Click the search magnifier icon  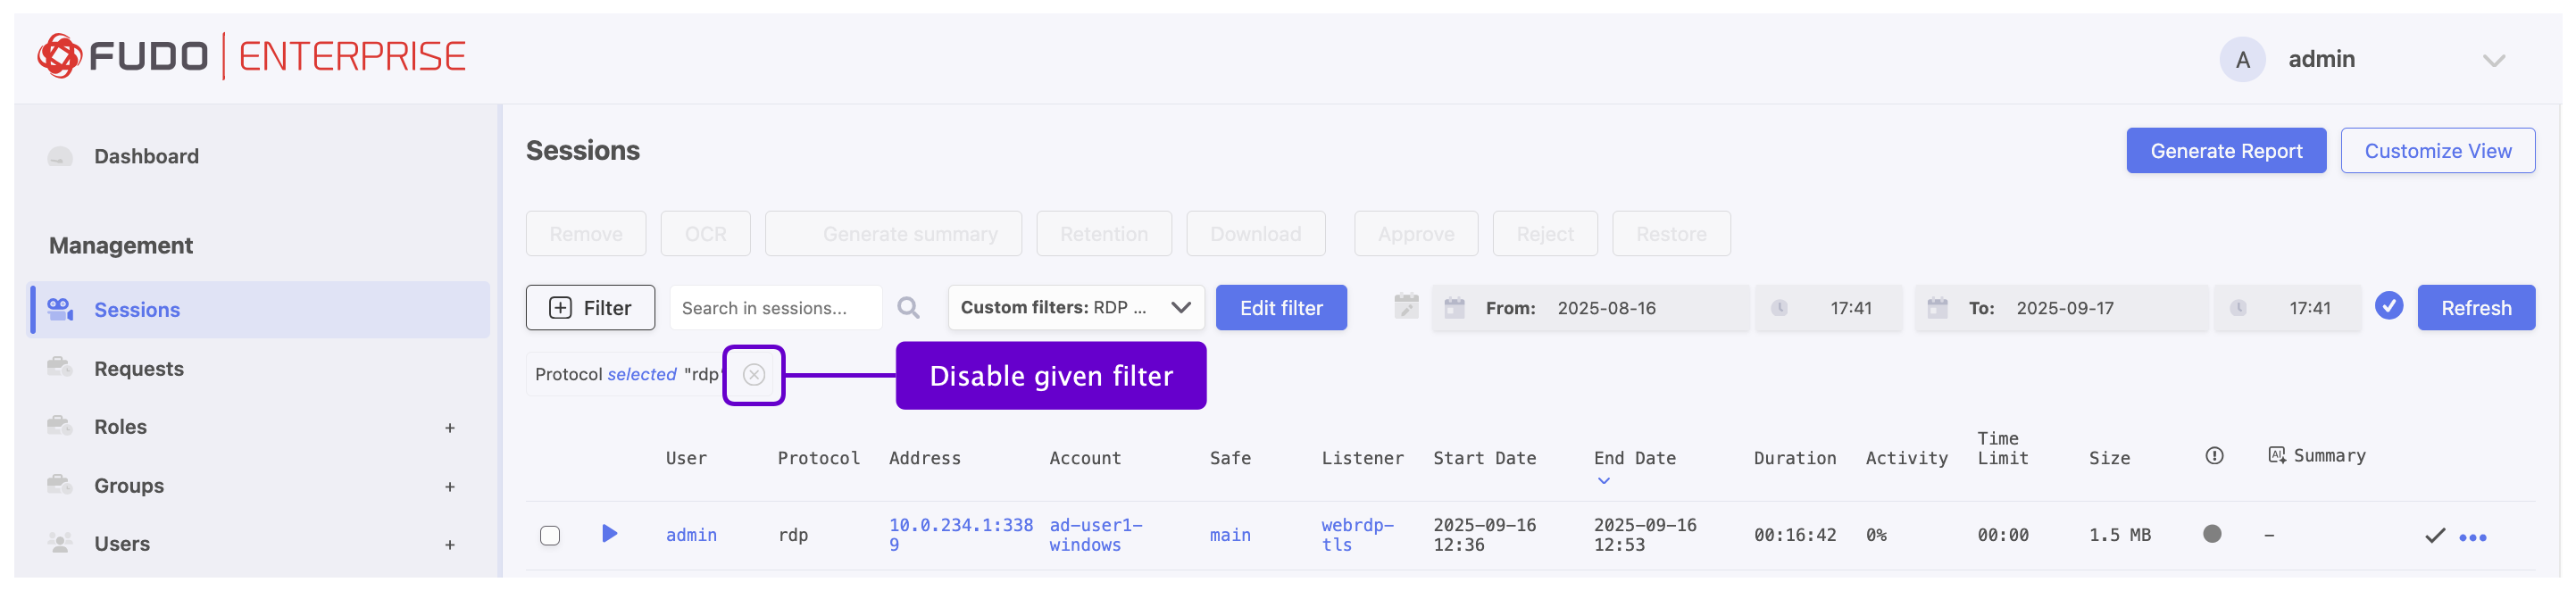click(x=908, y=308)
